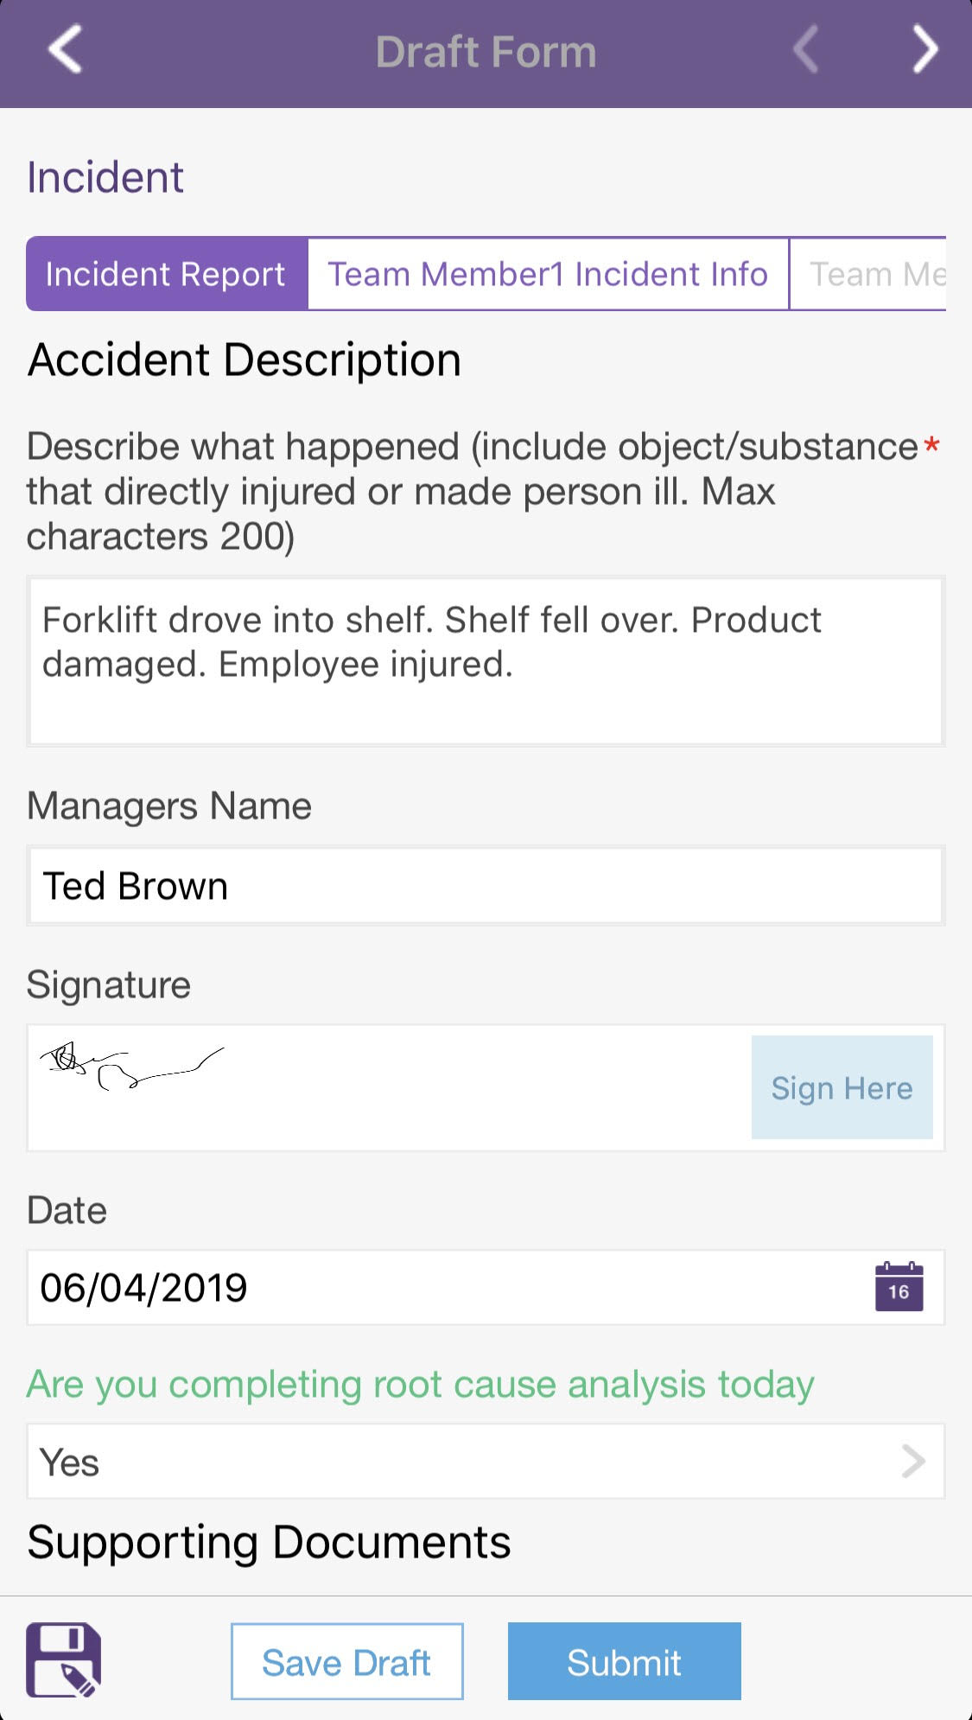Tap the Supporting Documents heading
This screenshot has height=1720, width=972.
269,1543
